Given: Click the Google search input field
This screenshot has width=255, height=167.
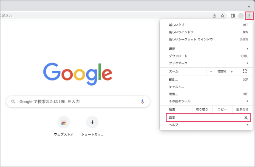Looking at the screenshot, I should [x=78, y=101].
